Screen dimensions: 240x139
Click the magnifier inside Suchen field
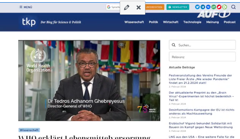click(x=174, y=45)
